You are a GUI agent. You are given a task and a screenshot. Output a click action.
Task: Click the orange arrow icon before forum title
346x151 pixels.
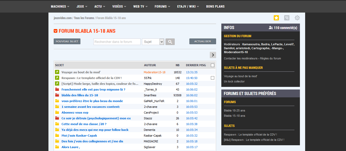[x=56, y=31]
